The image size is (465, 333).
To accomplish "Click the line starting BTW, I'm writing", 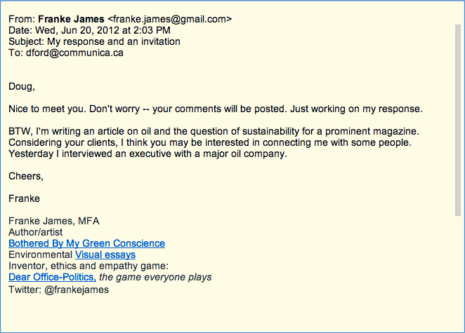I will pyautogui.click(x=214, y=131).
